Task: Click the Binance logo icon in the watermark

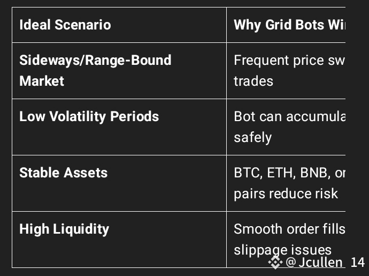Action: point(275,262)
